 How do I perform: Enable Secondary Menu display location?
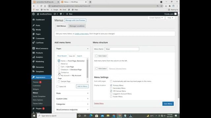111,88
